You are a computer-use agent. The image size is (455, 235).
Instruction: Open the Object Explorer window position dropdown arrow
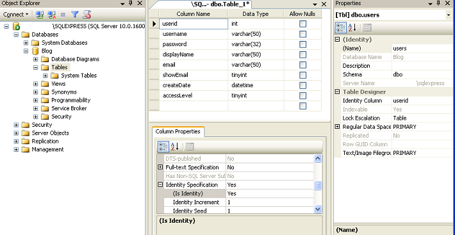click(122, 3)
